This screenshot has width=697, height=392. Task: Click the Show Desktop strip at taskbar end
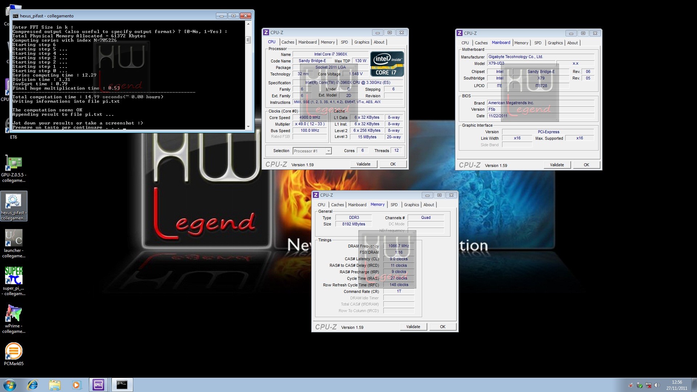coord(694,385)
